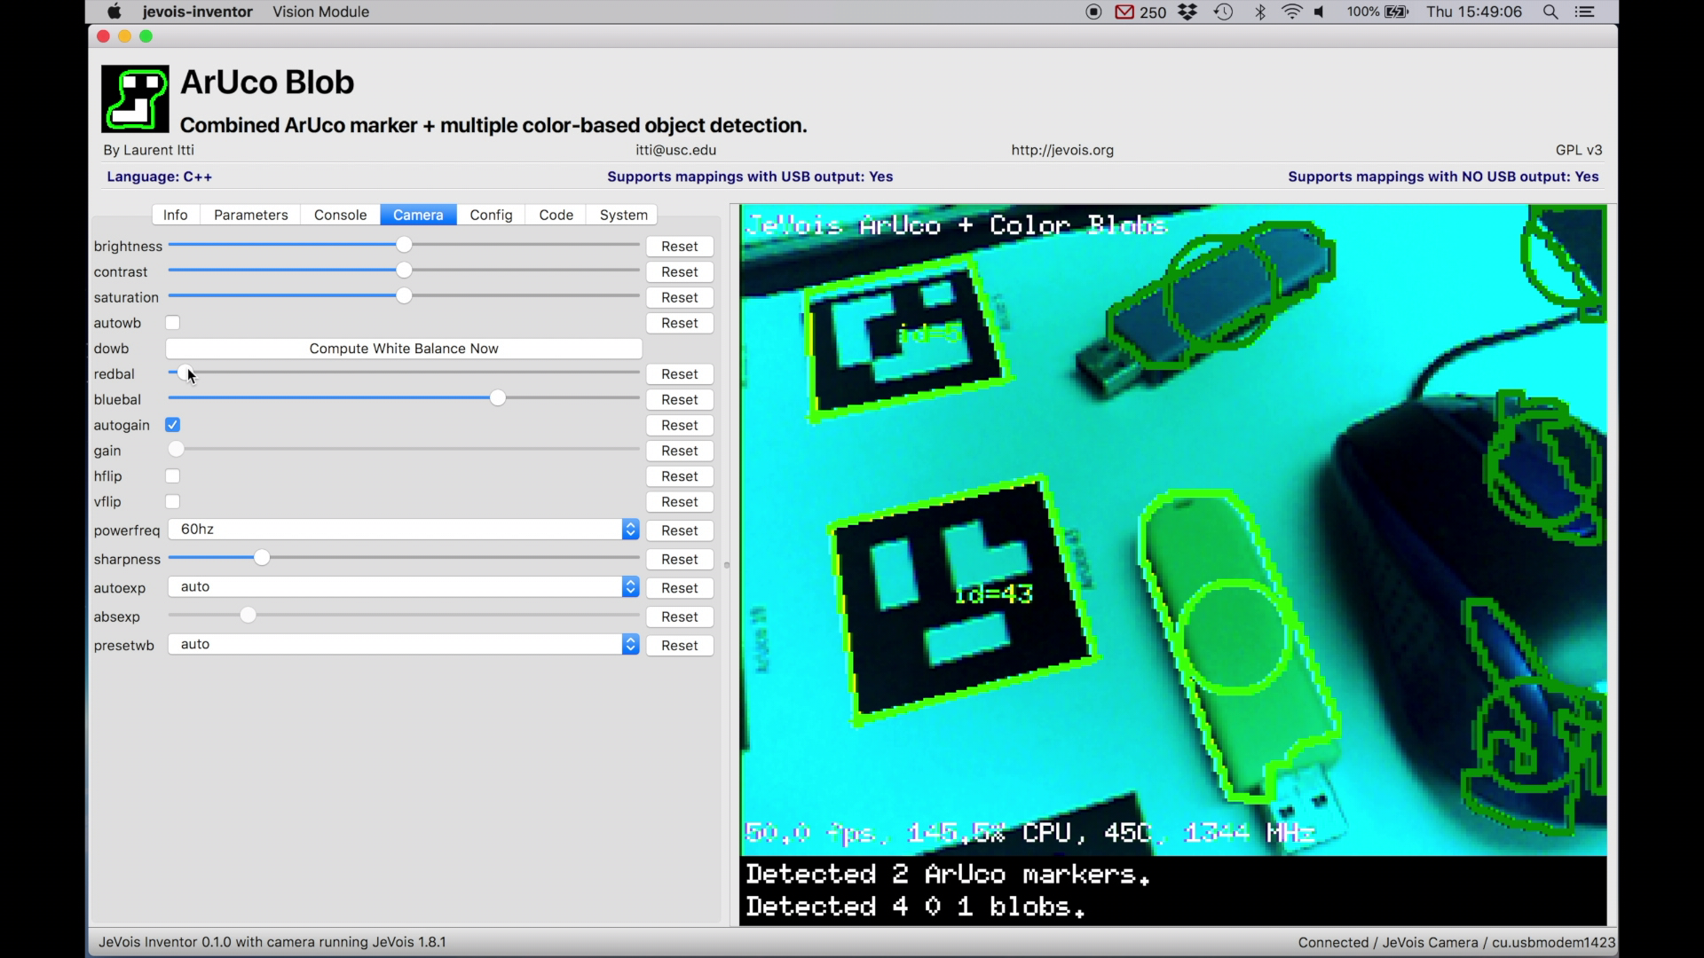Viewport: 1704px width, 958px height.
Task: Click the battery status icon
Action: [1397, 12]
